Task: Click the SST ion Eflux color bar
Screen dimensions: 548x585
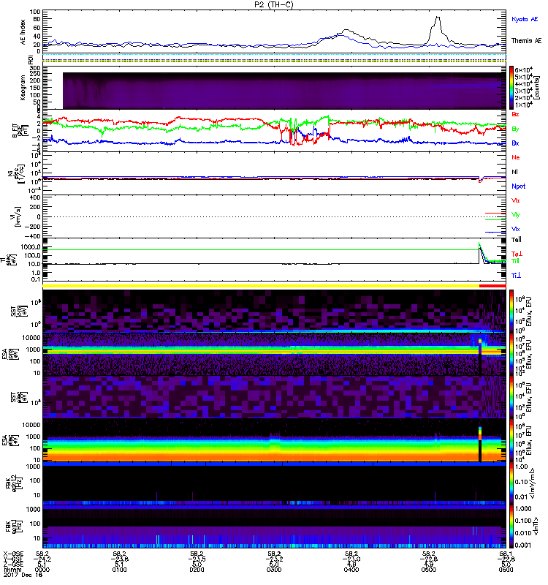Action: point(511,311)
